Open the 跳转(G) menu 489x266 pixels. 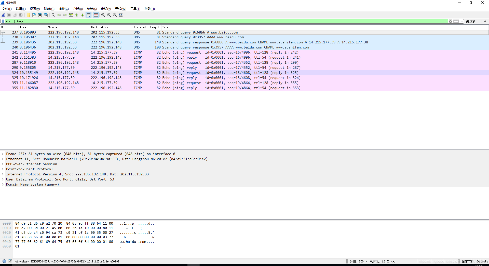click(49, 9)
